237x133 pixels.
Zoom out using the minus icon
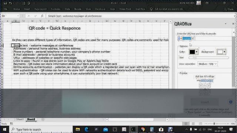[206, 124]
